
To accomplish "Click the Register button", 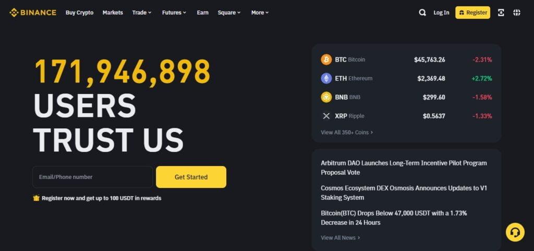I will (472, 13).
